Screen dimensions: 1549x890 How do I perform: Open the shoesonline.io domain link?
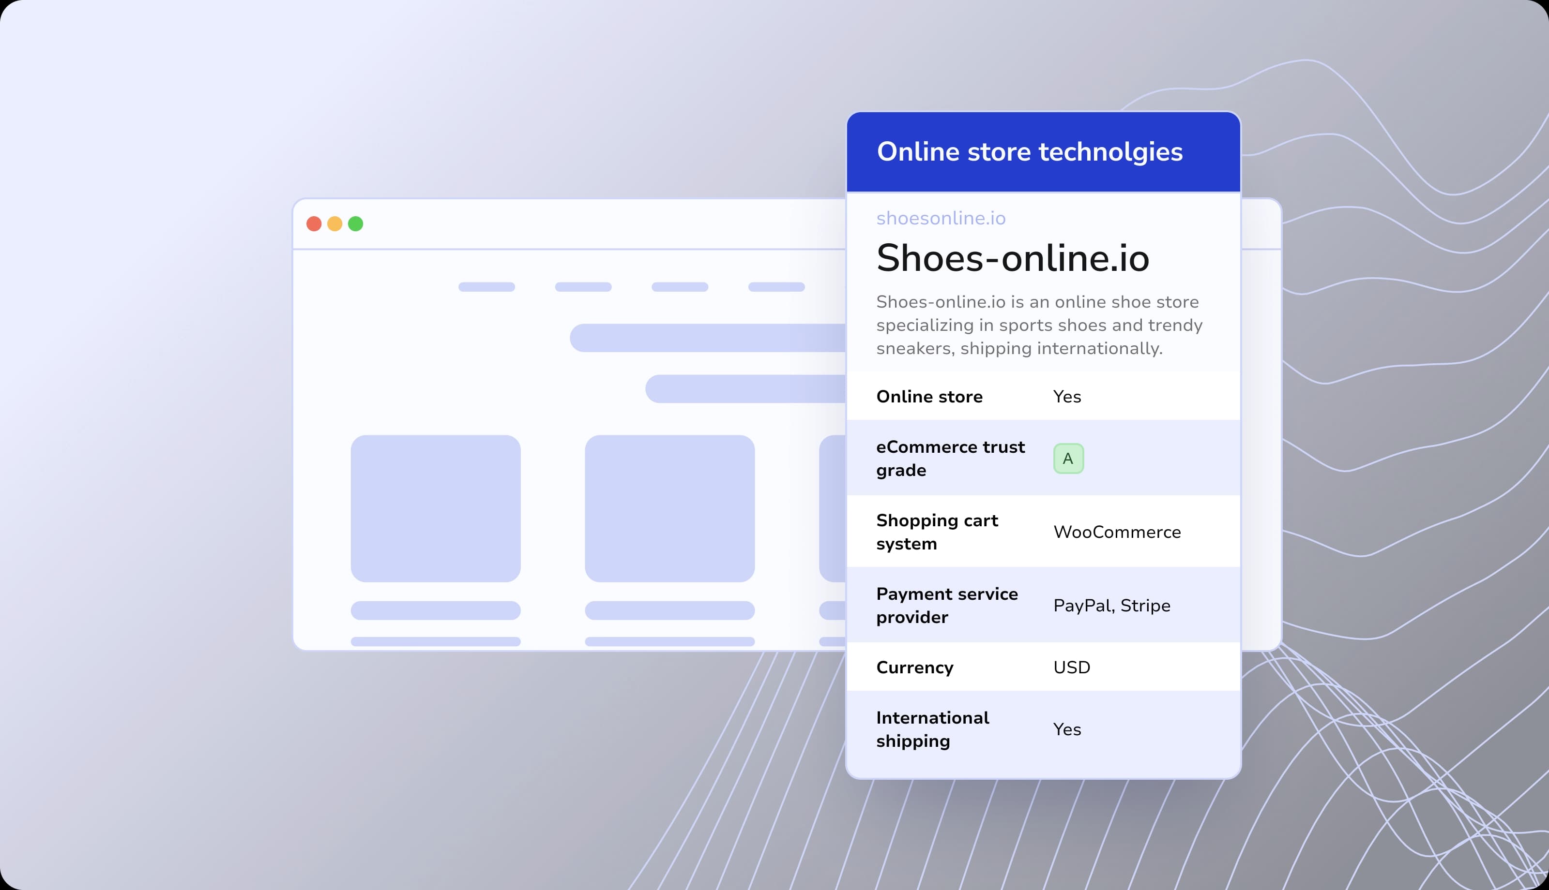[x=941, y=218]
